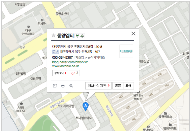Image resolution: width=191 pixels, height=132 pixels.
Task: Close the 동양엠티 info popup
Action: click(x=133, y=34)
